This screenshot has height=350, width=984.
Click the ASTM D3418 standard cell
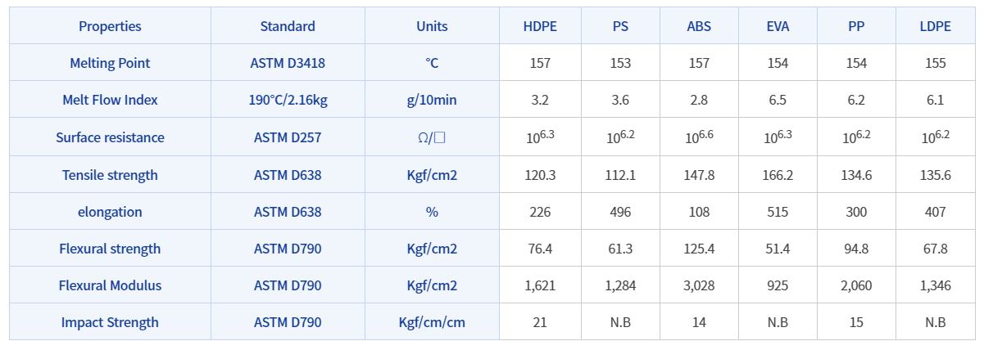pos(288,63)
